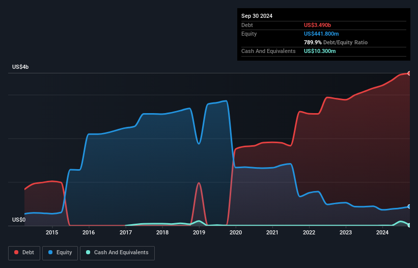Click the 2017 x-axis label
Screen dimensions: 418x268
126,232
